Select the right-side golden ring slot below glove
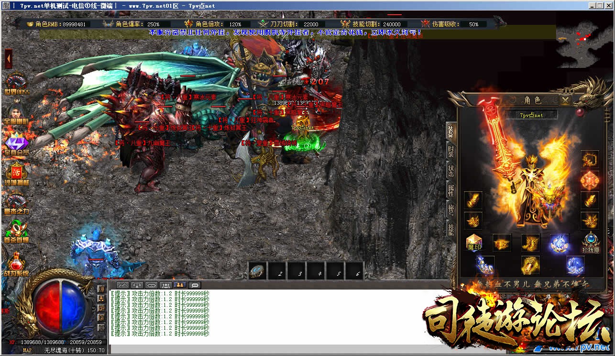 coord(590,221)
